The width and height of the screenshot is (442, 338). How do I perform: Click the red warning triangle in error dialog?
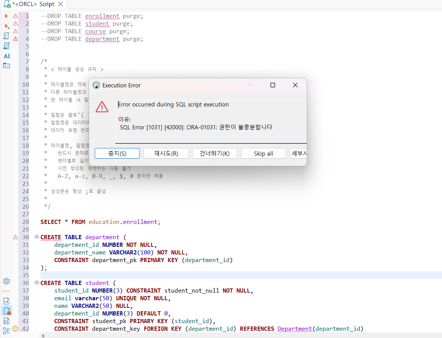[102, 107]
